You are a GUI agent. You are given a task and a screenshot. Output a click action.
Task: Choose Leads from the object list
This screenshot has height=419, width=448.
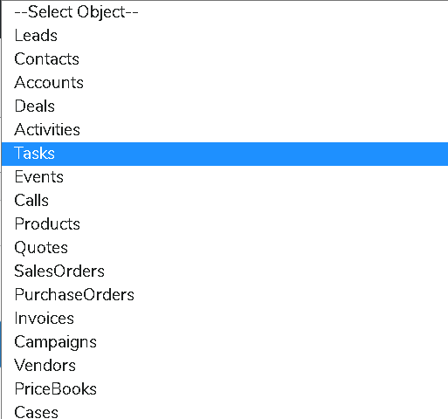point(224,36)
